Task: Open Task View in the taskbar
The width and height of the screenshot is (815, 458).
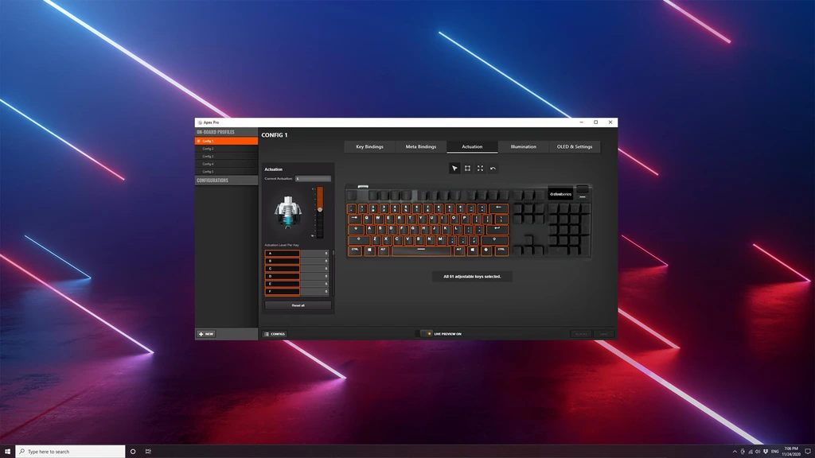Action: [148, 451]
